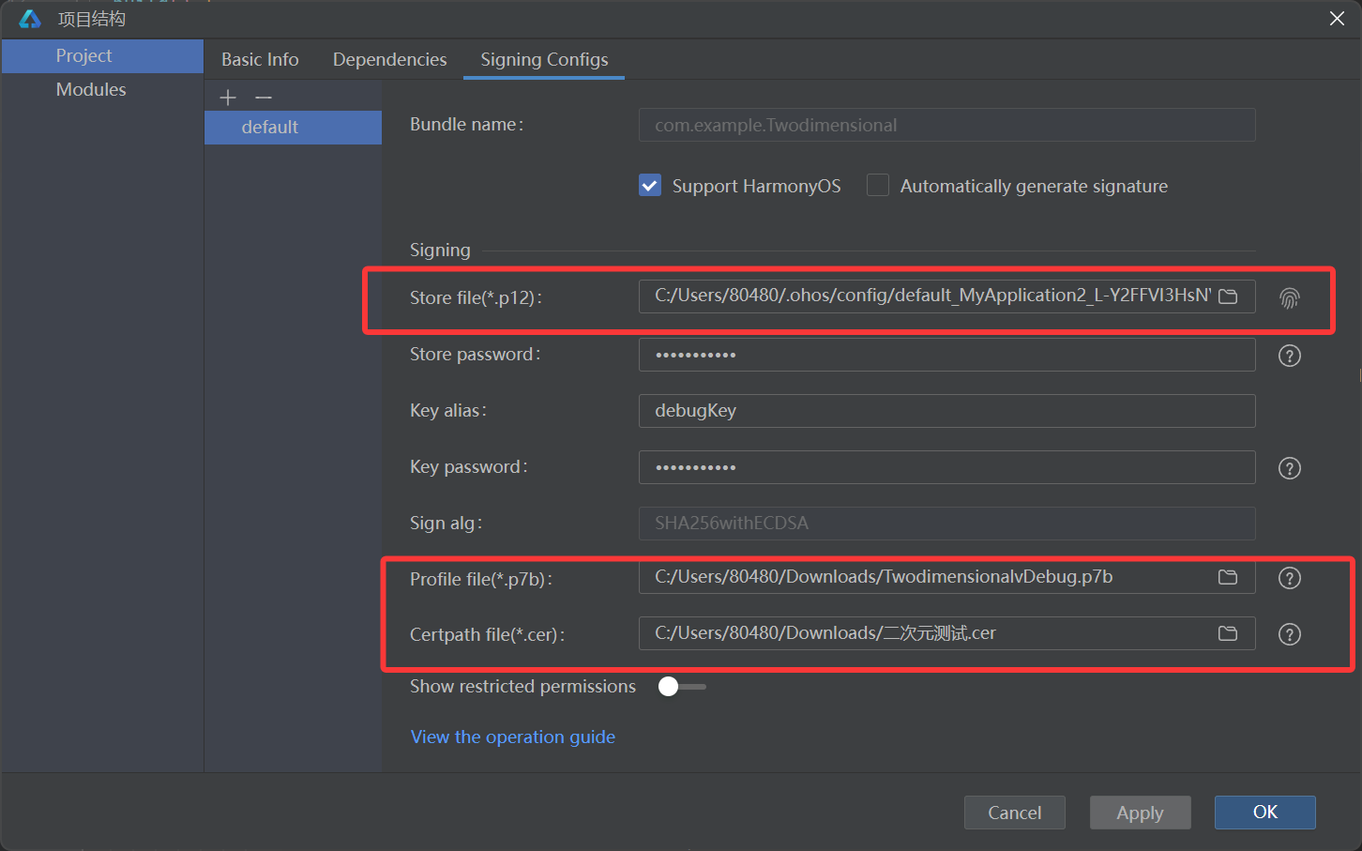Uncheck Support HarmonyOS checkbox

click(650, 185)
